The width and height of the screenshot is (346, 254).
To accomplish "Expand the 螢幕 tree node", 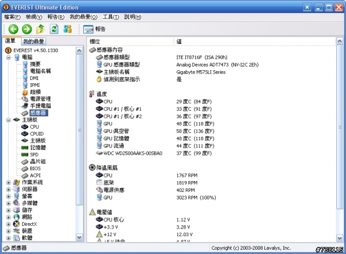I will click(x=9, y=196).
